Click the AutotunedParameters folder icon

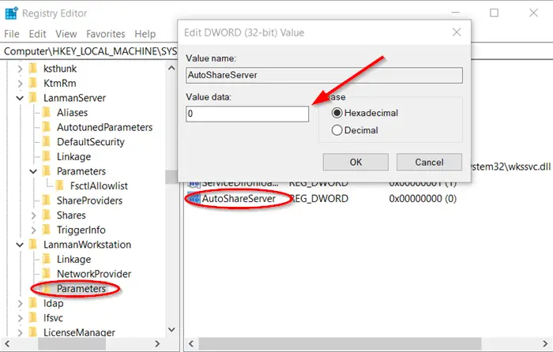click(46, 127)
